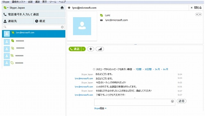
Task: Click the search magnifier icon
Action: [5, 27]
